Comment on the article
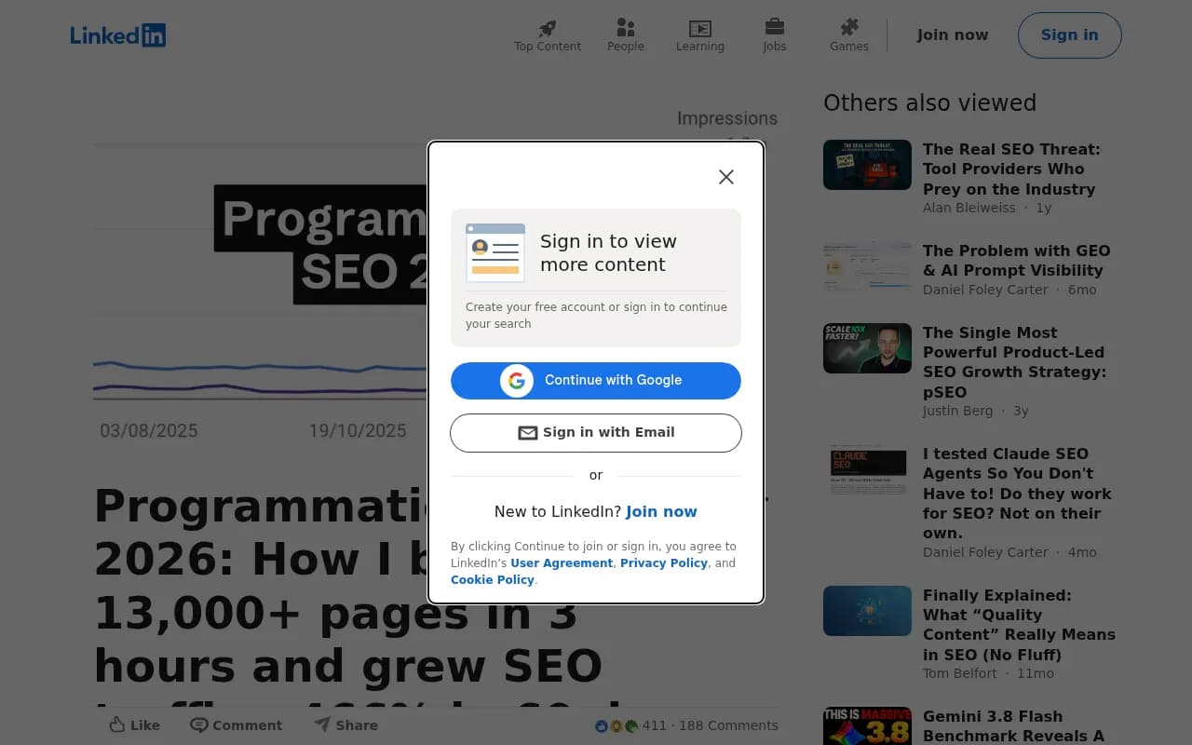This screenshot has height=745, width=1192. point(237,725)
